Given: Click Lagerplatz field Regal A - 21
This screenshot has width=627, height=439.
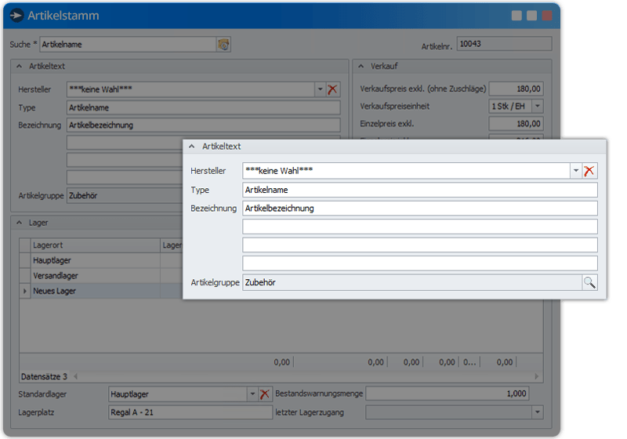Looking at the screenshot, I should pyautogui.click(x=190, y=412).
